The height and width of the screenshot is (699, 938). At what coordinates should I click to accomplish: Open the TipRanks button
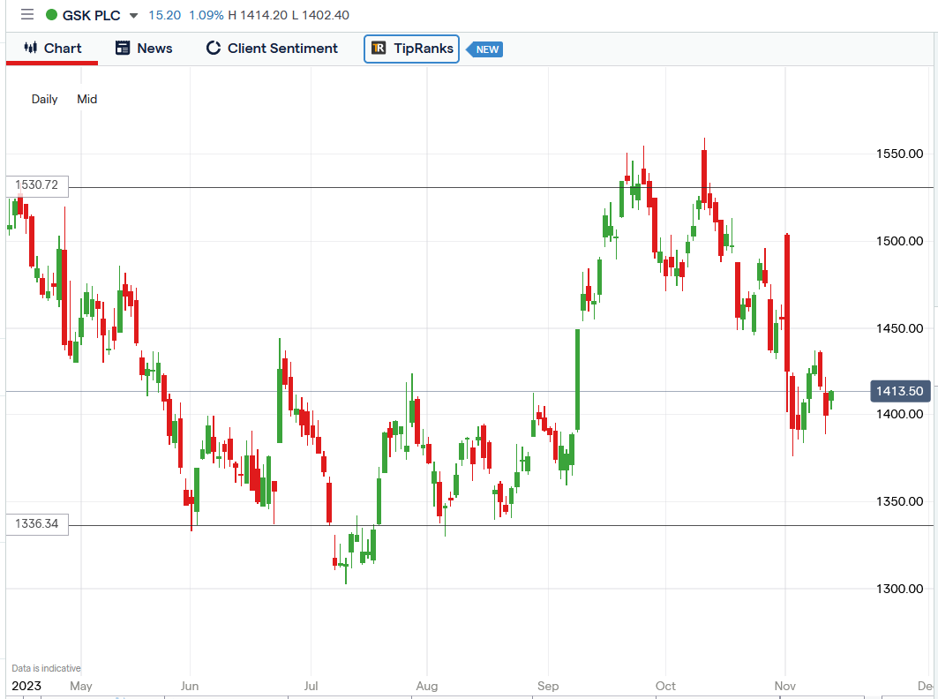(x=411, y=49)
